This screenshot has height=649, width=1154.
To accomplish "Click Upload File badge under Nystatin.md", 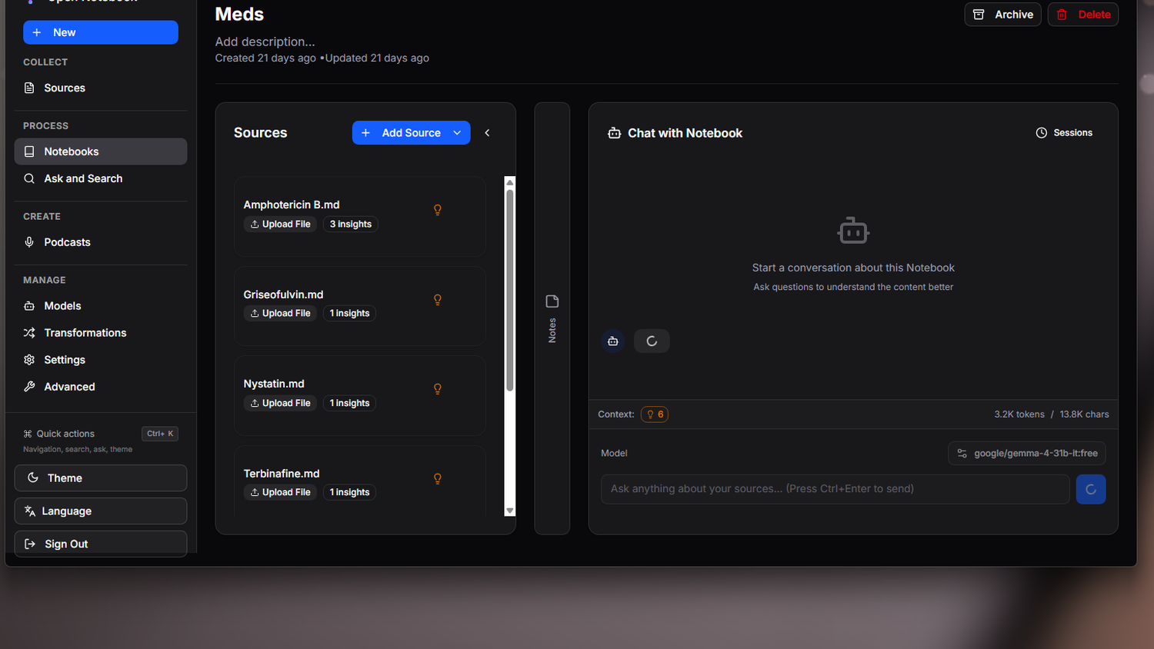I will 281,403.
